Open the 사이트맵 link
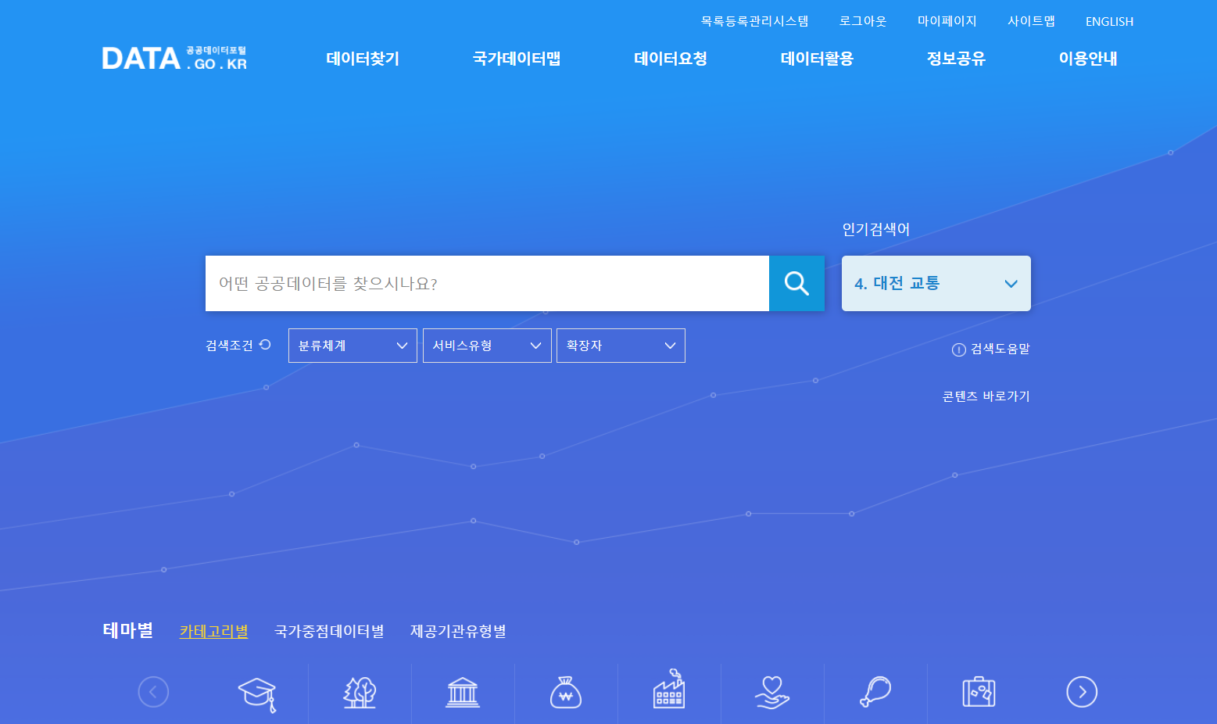This screenshot has height=724, width=1217. tap(1031, 21)
